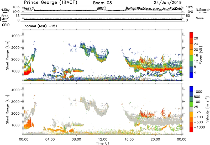Click the 'CPID' label
210x145 pixels.
(6, 25)
